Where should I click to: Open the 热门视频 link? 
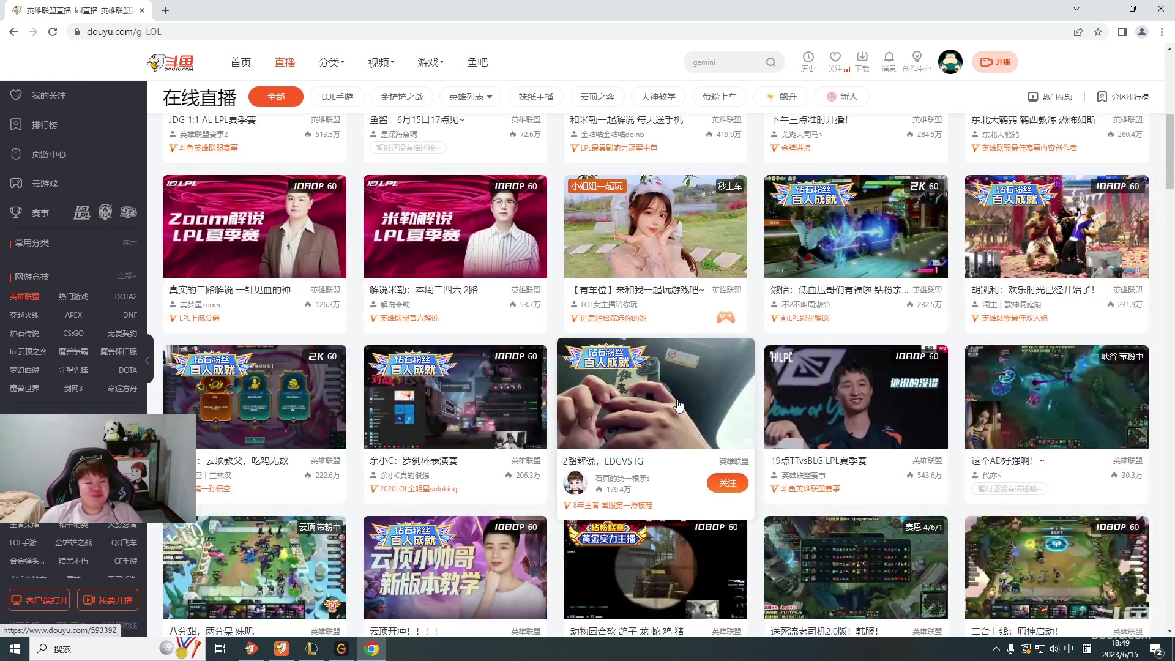(x=1050, y=97)
